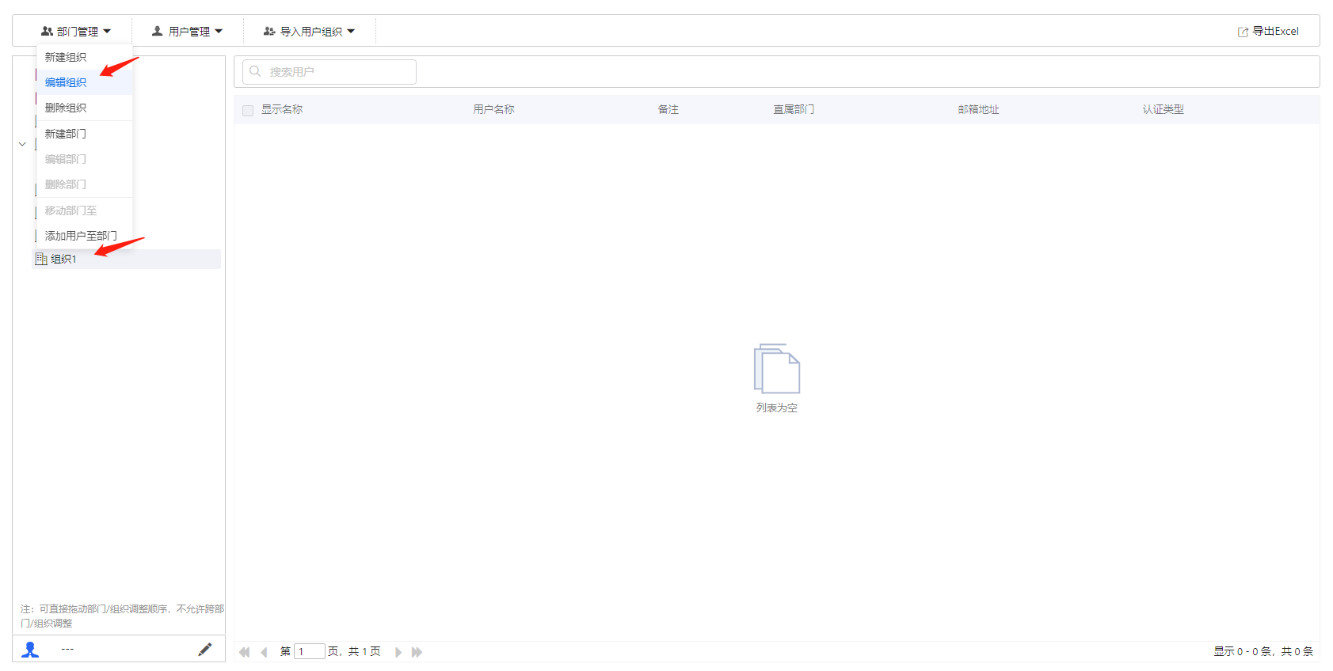Click the greyed 删除部门 menu entry

(x=84, y=184)
